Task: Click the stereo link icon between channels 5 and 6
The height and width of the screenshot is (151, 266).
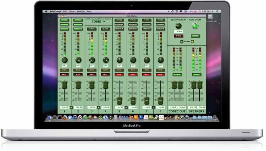Action: [x=126, y=107]
